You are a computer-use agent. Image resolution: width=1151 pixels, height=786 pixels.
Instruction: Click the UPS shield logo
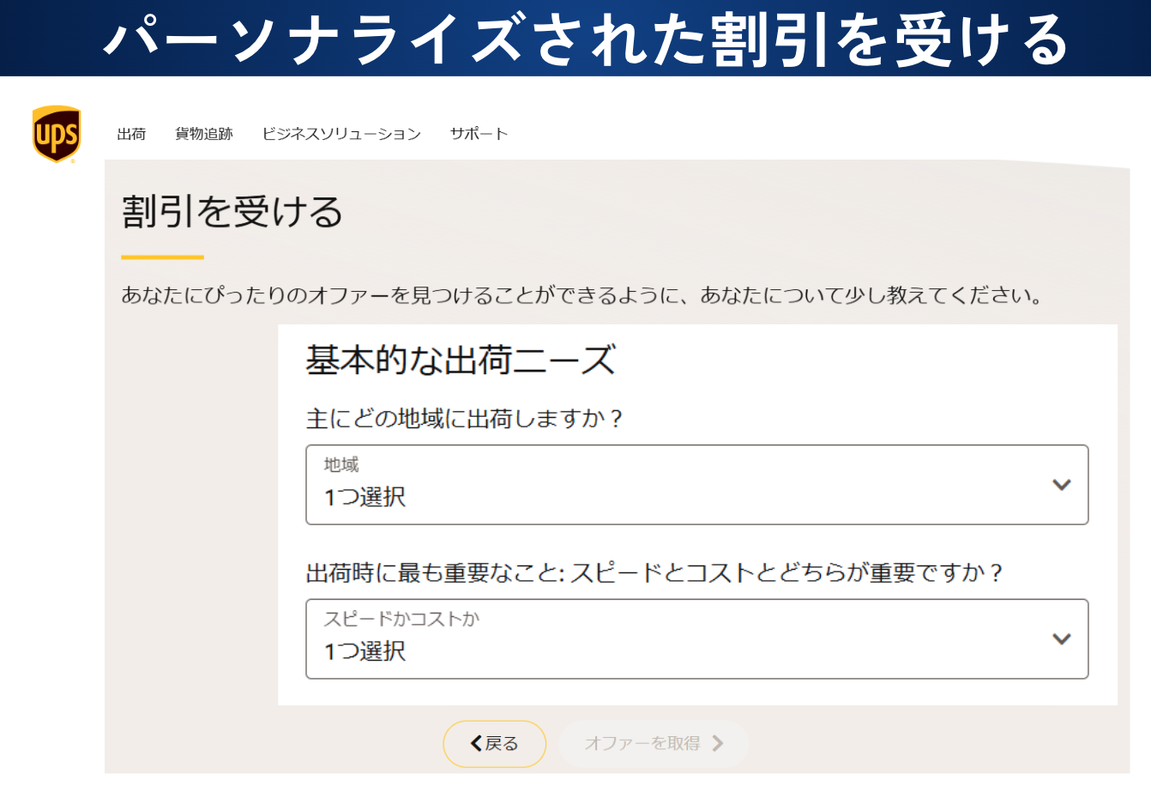57,134
